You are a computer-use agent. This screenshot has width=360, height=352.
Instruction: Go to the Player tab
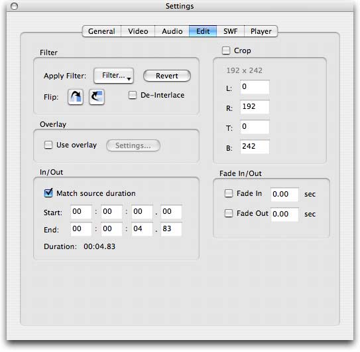click(x=261, y=31)
